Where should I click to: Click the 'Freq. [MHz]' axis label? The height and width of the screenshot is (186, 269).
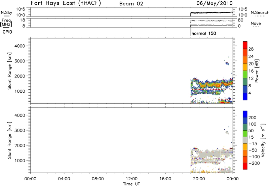coord(6,22)
